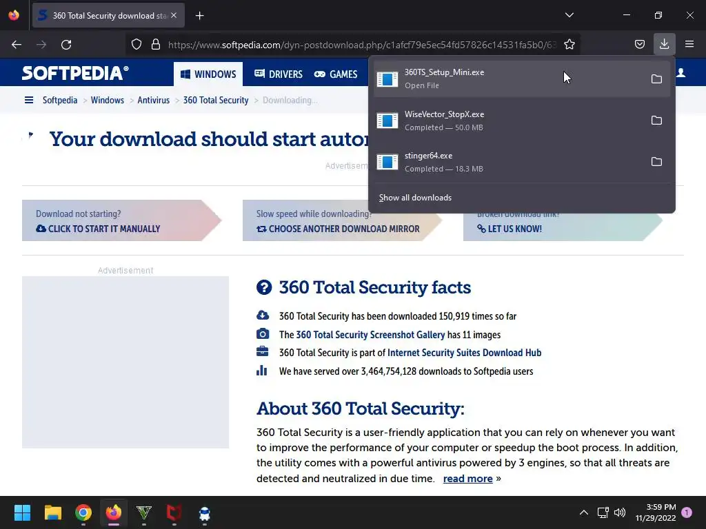Screen dimensions: 706x529
Task: Switch to Firefox on the taskbar
Action: 114,512
